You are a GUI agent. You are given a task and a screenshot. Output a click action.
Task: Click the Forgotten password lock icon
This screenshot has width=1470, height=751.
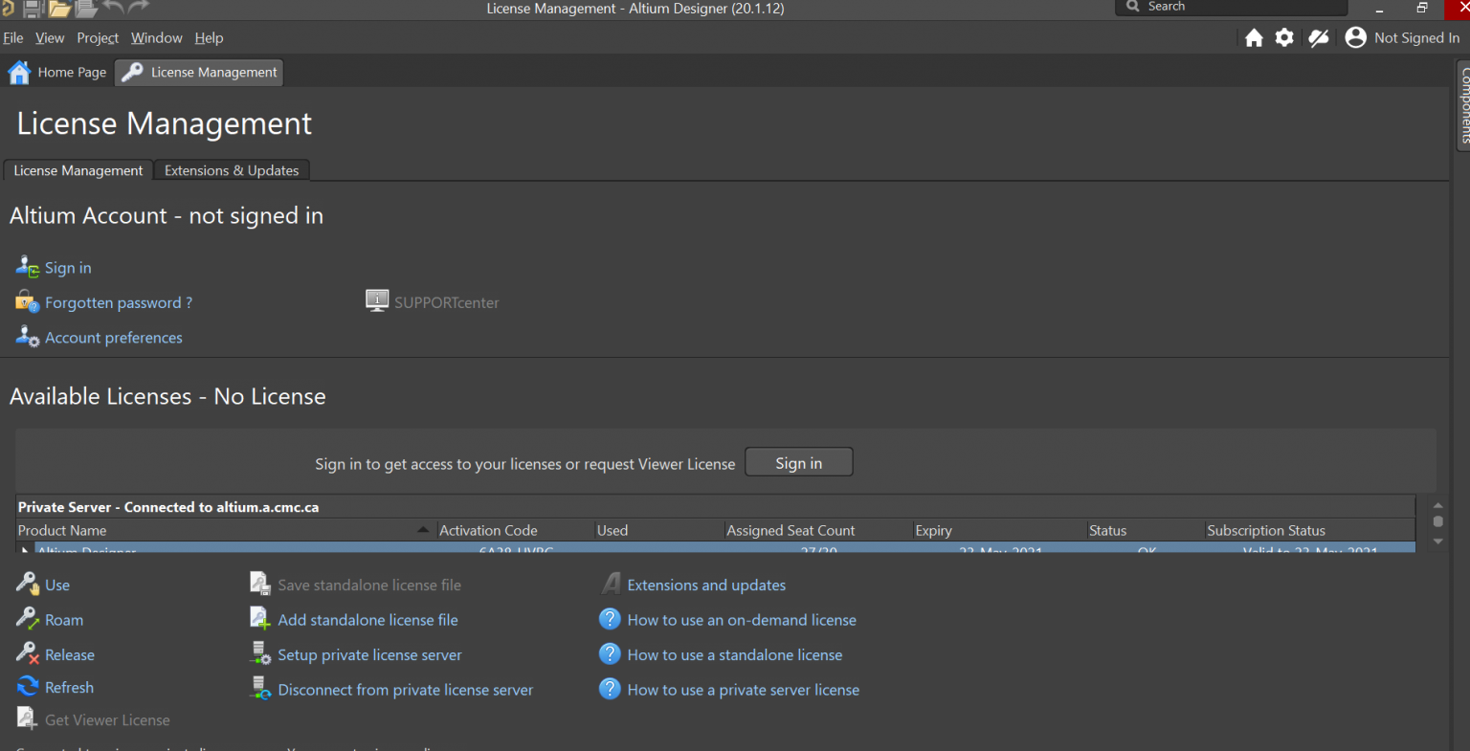click(x=27, y=301)
